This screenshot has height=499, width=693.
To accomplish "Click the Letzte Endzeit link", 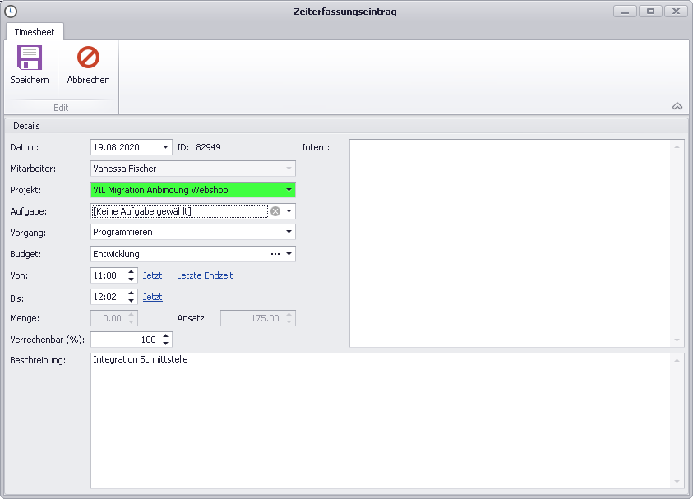I will (x=205, y=275).
